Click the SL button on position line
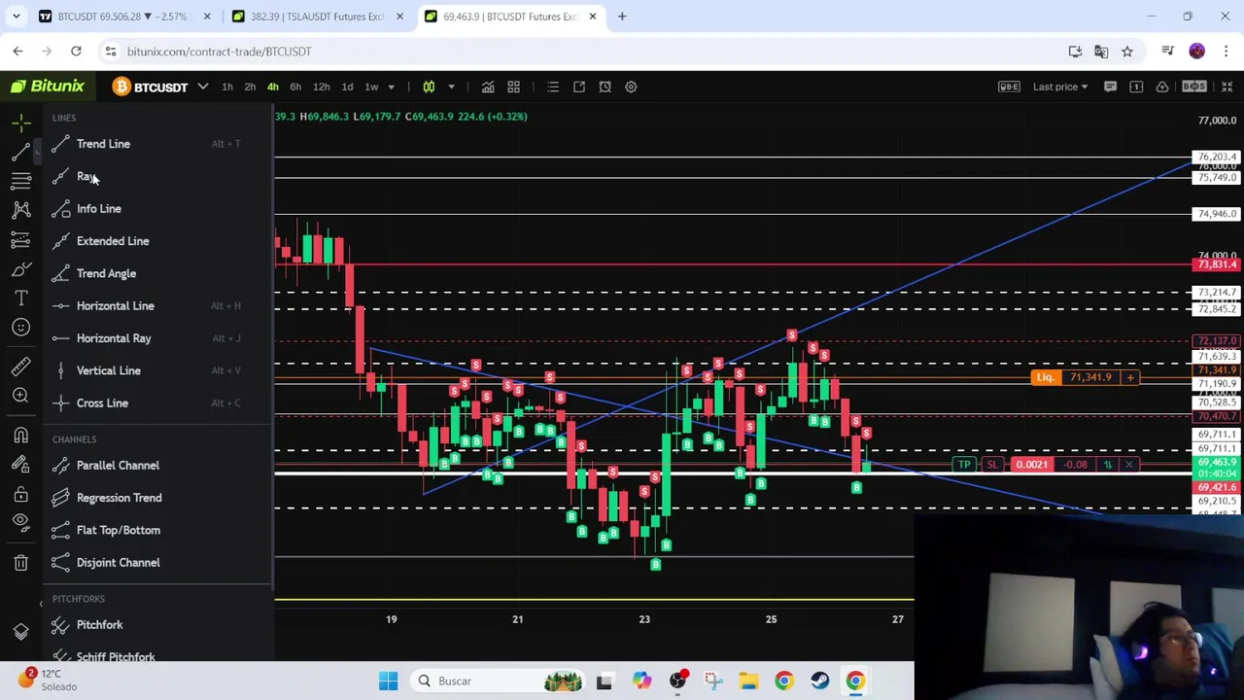1244x700 pixels. click(x=991, y=465)
